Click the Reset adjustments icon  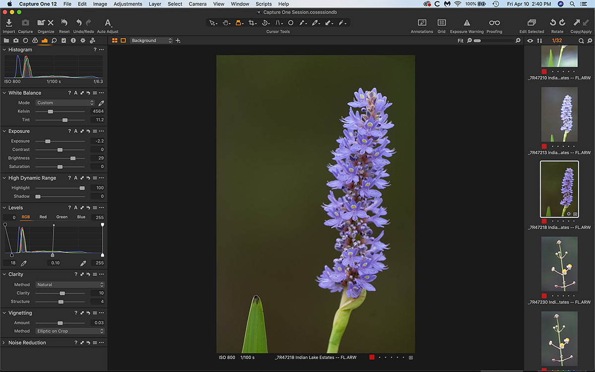64,23
